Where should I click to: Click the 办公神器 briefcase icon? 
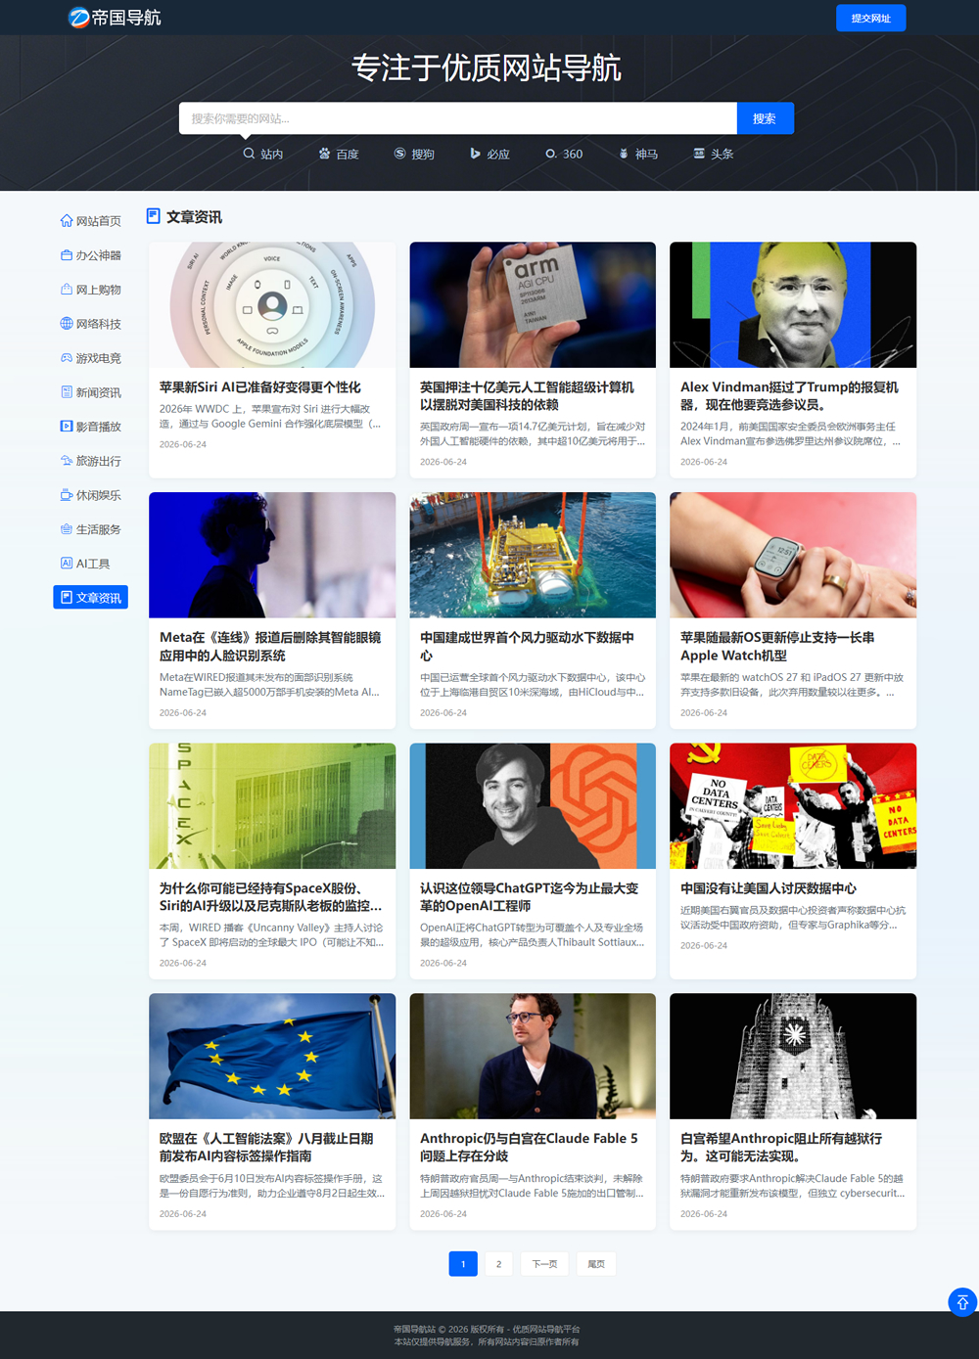pyautogui.click(x=67, y=255)
